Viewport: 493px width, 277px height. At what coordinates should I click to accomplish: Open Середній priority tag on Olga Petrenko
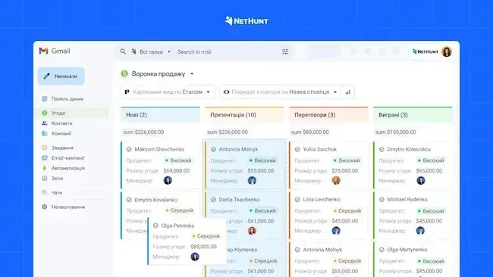tap(206, 236)
